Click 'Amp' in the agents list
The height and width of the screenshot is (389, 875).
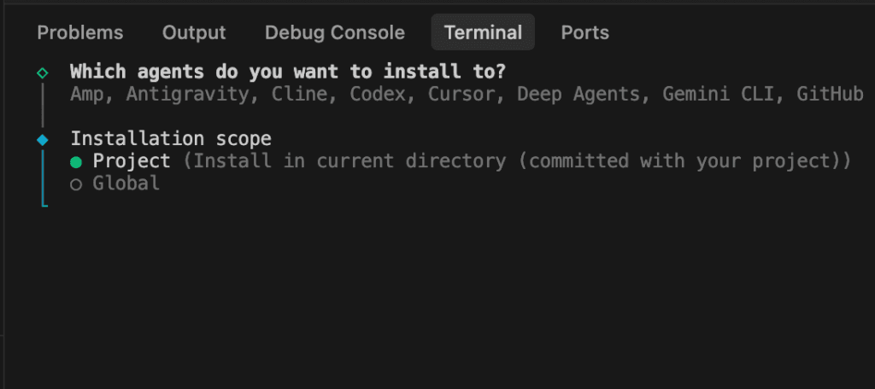click(87, 94)
